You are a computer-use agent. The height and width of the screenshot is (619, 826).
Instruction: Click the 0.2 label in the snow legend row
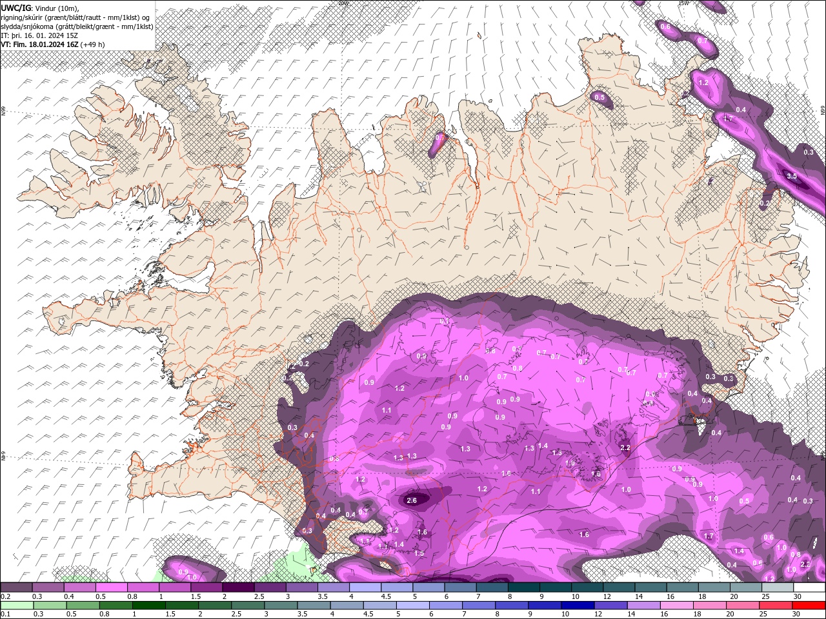point(5,596)
